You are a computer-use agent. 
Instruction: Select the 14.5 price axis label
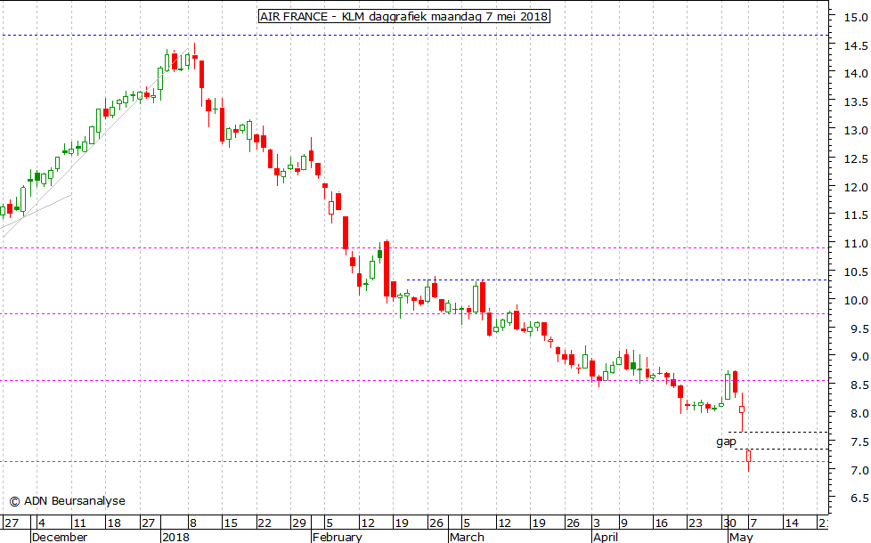pyautogui.click(x=856, y=45)
